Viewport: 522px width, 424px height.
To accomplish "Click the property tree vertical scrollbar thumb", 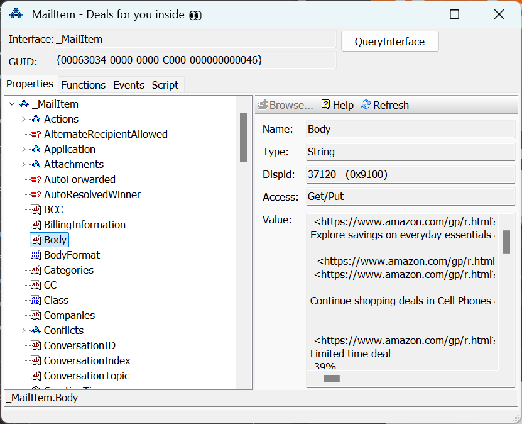I will coord(243,137).
